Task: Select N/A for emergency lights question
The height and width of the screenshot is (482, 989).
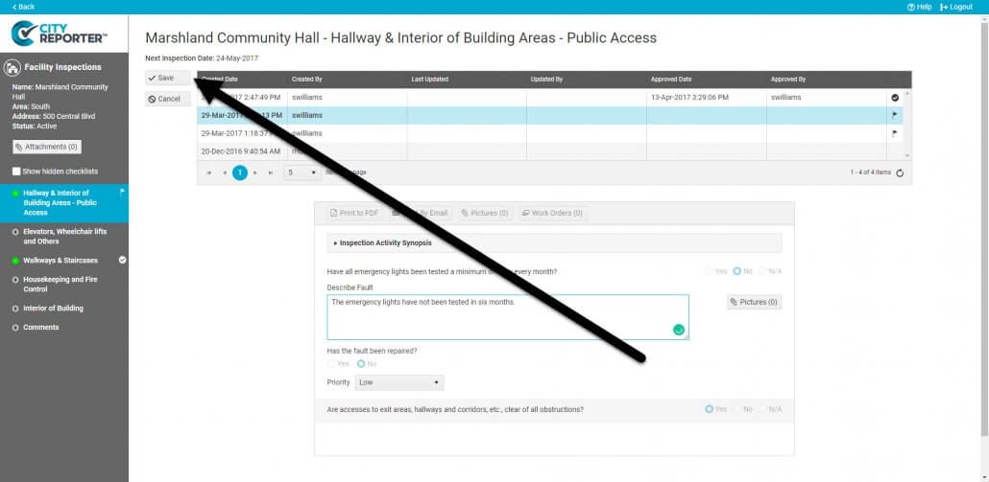Action: [x=763, y=271]
